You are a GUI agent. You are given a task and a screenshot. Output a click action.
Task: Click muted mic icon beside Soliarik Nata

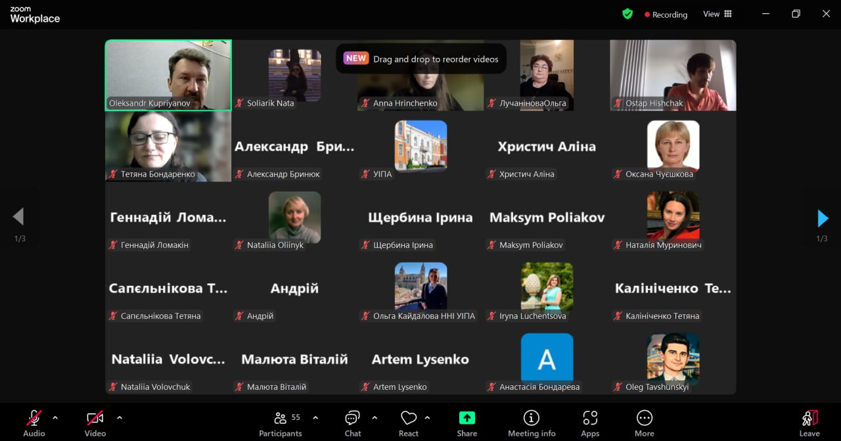coord(240,103)
